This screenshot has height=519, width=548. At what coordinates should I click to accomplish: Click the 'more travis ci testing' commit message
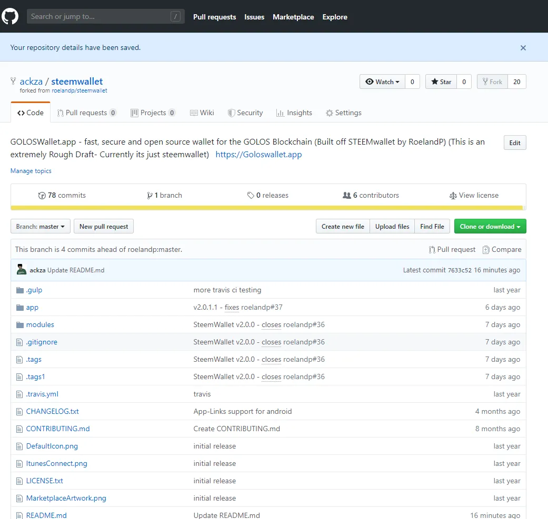[227, 290]
